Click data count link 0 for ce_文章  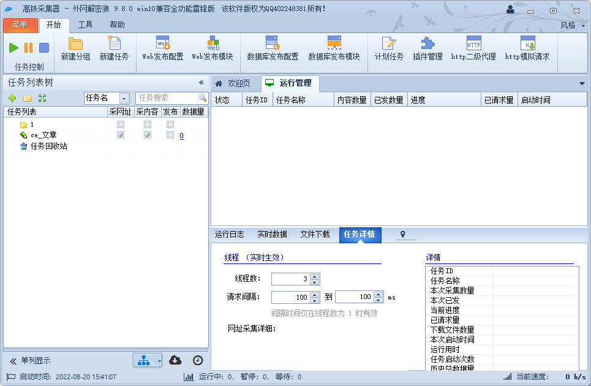pos(182,135)
